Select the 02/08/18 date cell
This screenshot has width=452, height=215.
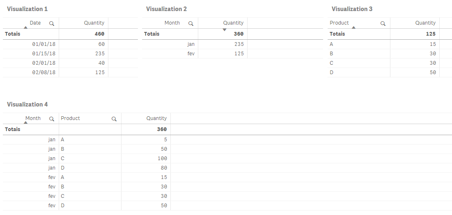44,72
